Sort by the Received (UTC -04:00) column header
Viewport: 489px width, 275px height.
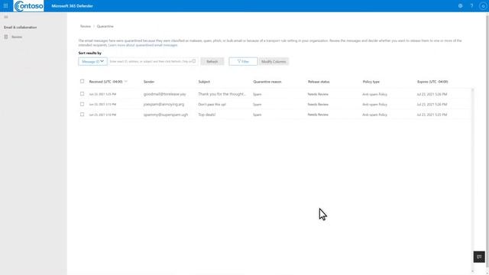click(105, 82)
